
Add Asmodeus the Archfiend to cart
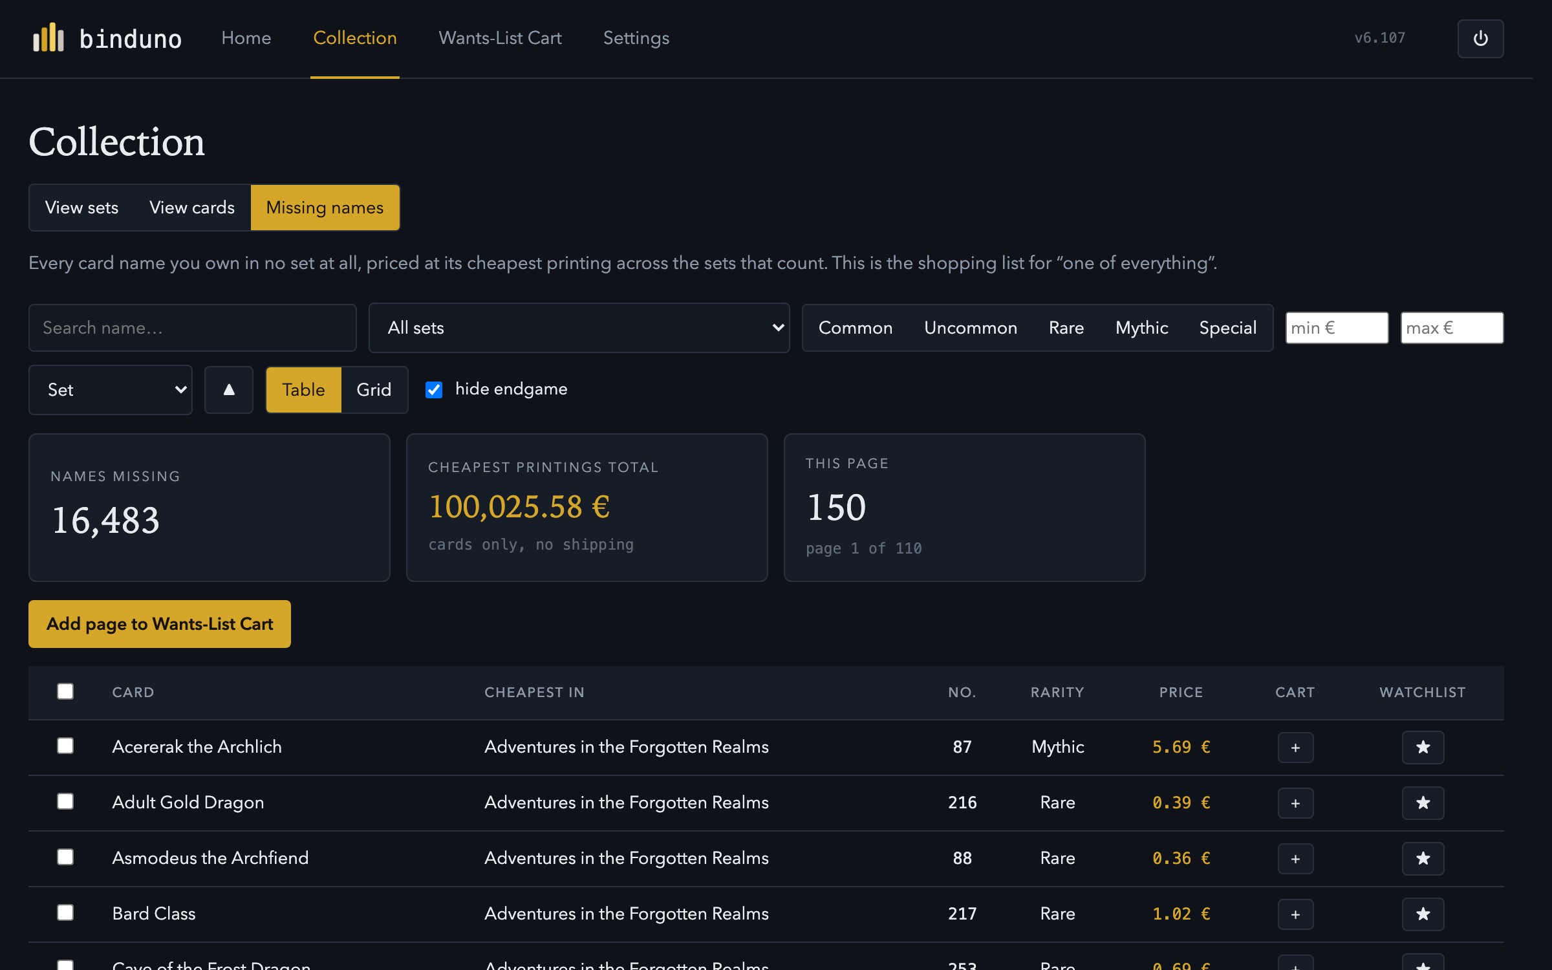[x=1295, y=859]
